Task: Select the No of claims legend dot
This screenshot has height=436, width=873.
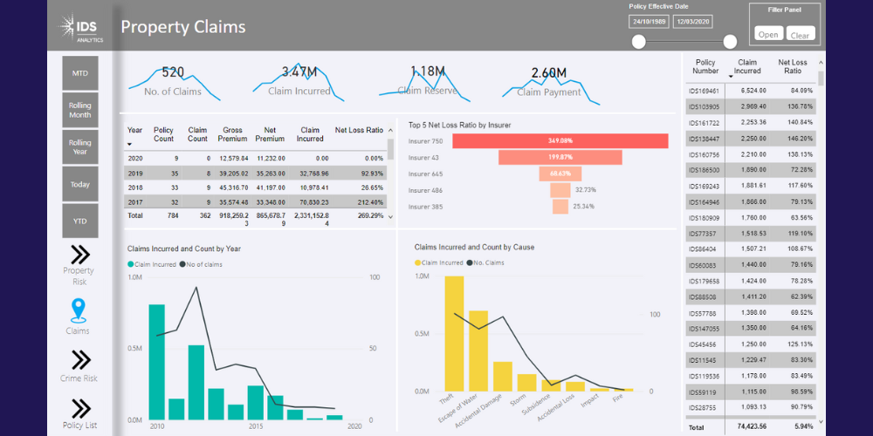Action: pos(182,263)
